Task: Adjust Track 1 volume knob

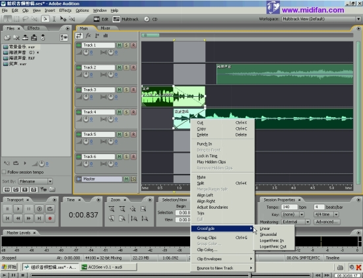Action: pyautogui.click(x=86, y=53)
